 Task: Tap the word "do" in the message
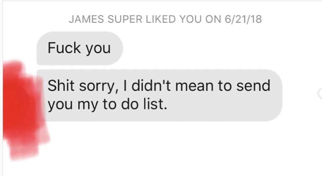tap(128, 105)
